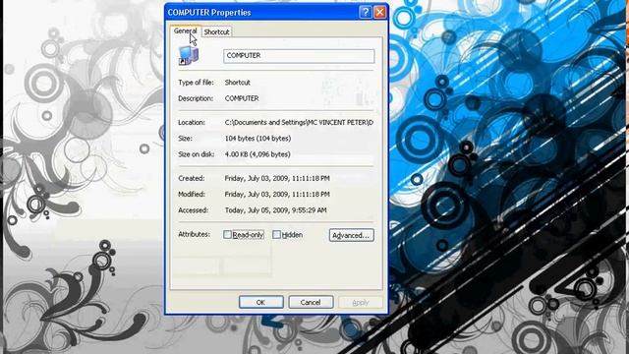The height and width of the screenshot is (354, 629).
Task: Click the COMPUTER shortcut icon
Action: (x=189, y=55)
